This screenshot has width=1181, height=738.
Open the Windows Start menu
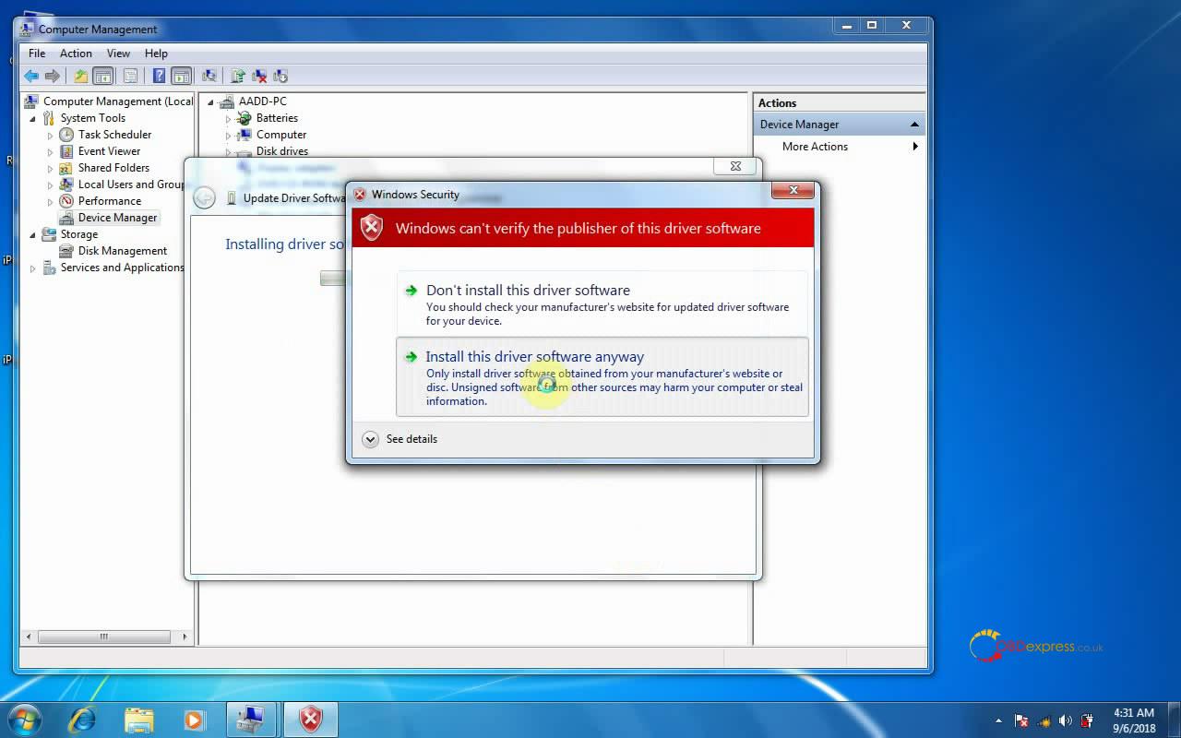pos(25,719)
